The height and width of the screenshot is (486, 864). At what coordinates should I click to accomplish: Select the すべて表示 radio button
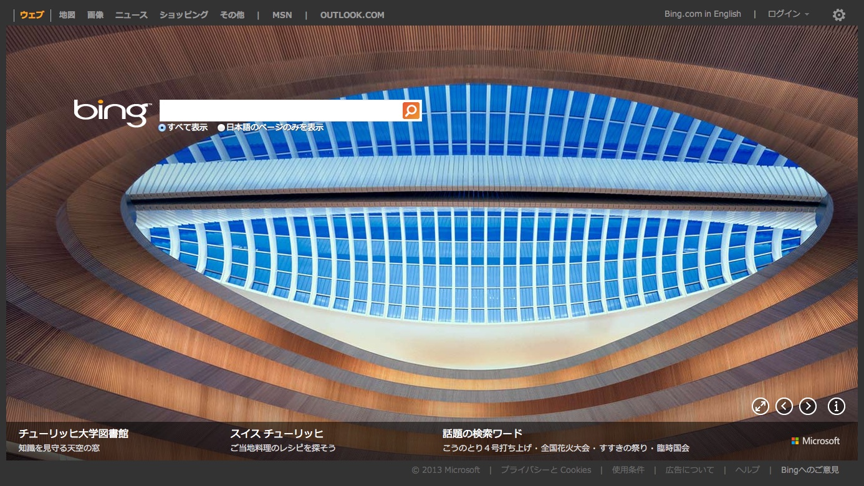162,128
